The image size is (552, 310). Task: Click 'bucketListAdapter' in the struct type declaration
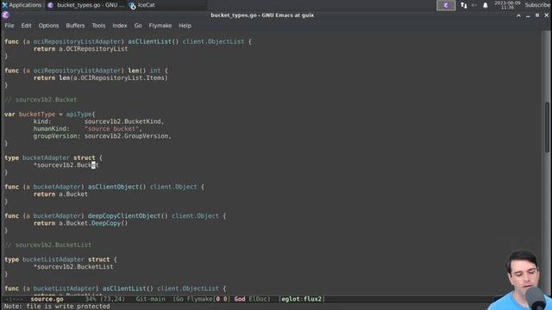point(53,259)
